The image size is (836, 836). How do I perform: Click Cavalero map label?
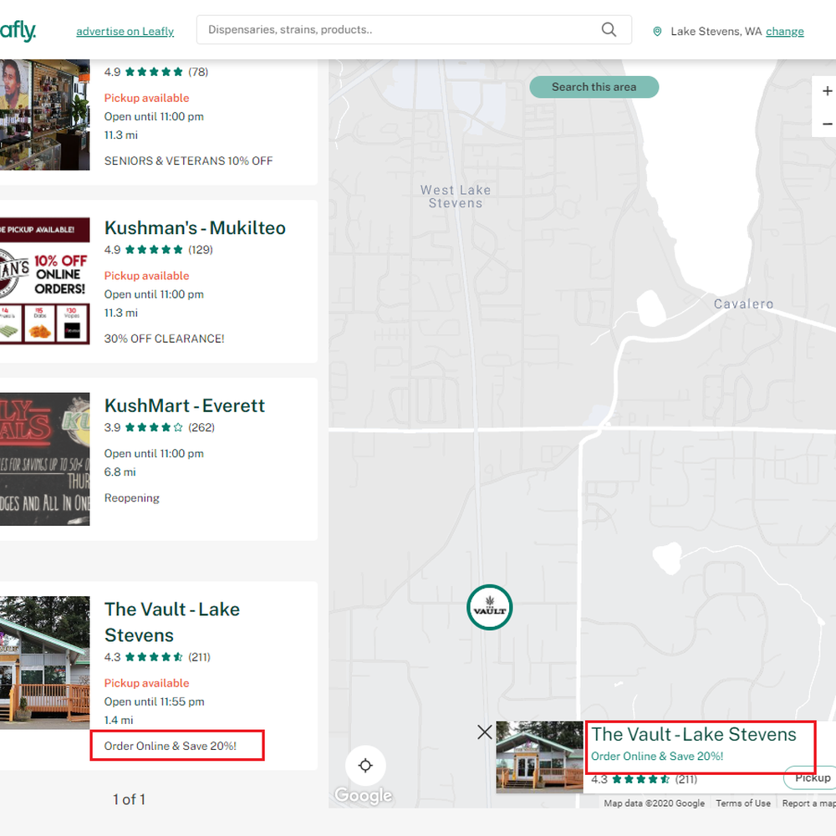pyautogui.click(x=743, y=304)
